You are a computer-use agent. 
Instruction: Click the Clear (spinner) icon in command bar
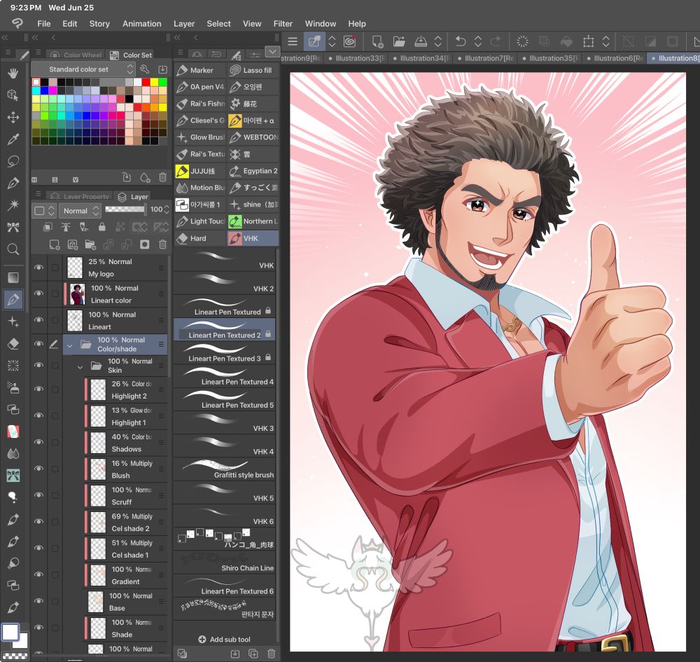point(522,41)
